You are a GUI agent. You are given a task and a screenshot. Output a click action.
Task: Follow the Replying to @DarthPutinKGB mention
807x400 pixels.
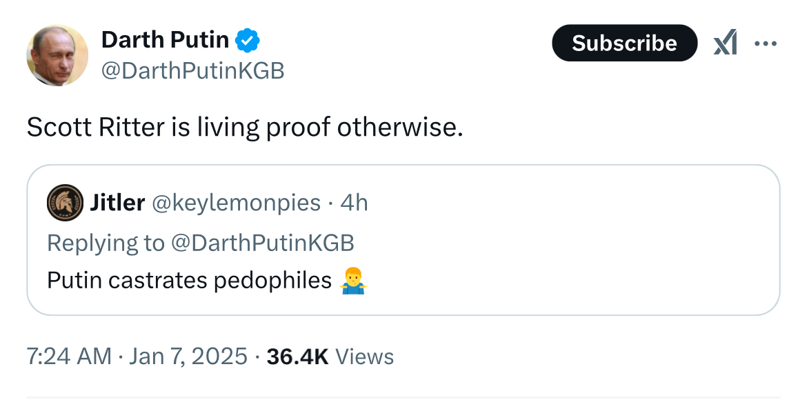pyautogui.click(x=262, y=243)
